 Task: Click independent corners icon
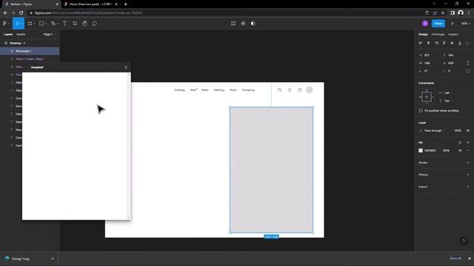(x=468, y=71)
